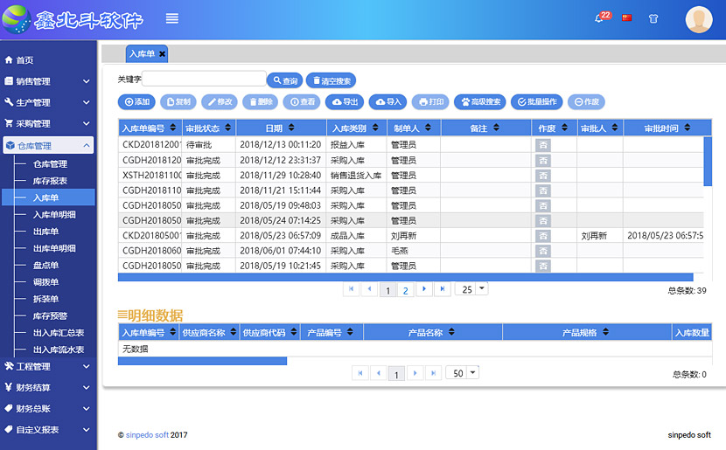Toggle 作废 flag on first row CKD201812001
726x450 pixels.
click(543, 145)
